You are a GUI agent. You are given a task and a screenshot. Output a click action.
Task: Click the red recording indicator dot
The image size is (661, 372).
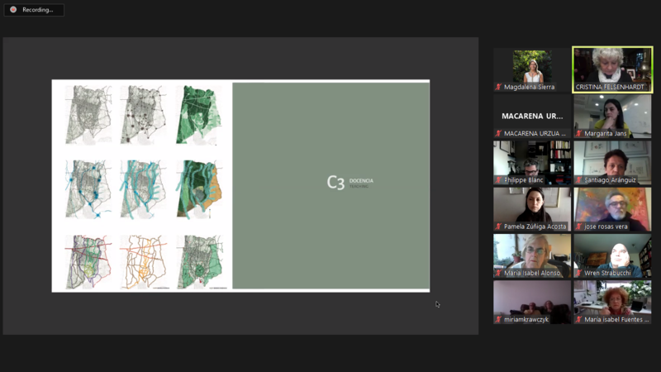tap(13, 10)
